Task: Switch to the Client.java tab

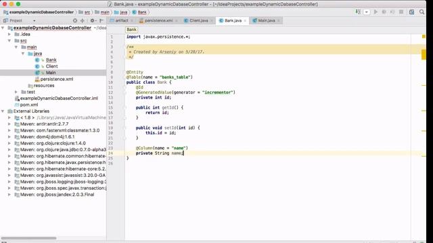Action: pos(199,20)
